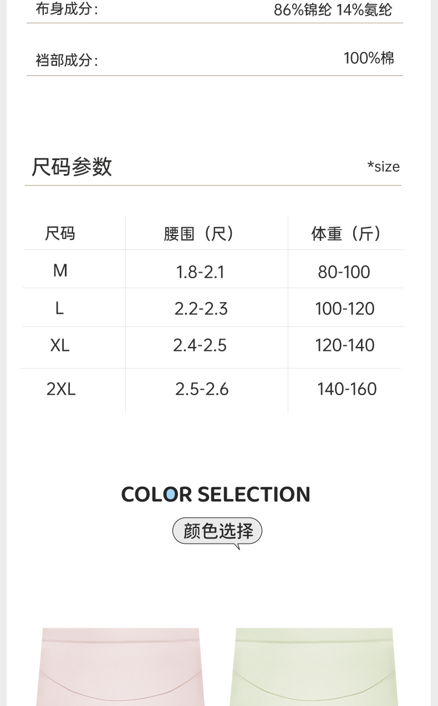Select the XL size cell
438x706 pixels.
(x=60, y=345)
